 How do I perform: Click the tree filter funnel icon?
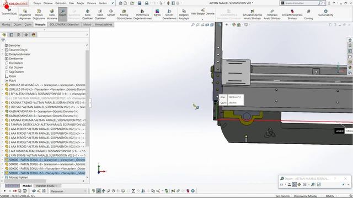click(x=3, y=40)
